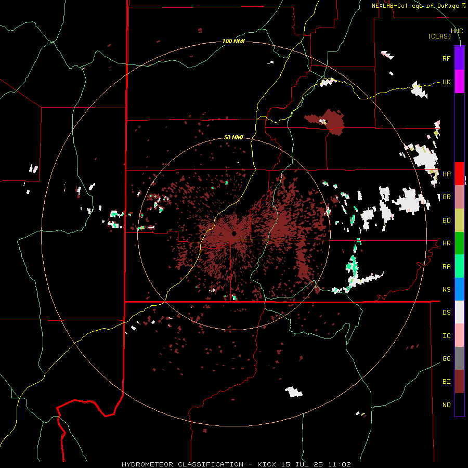Click the BI legend label

446,382
